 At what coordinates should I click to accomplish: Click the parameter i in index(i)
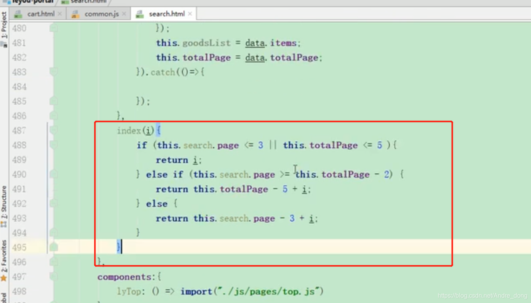[x=148, y=131]
